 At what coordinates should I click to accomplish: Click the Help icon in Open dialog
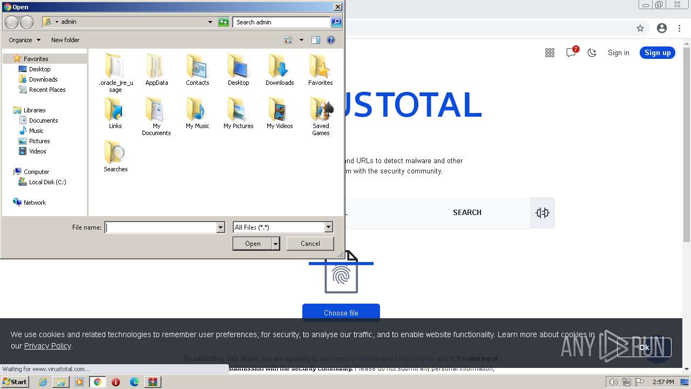coord(331,40)
